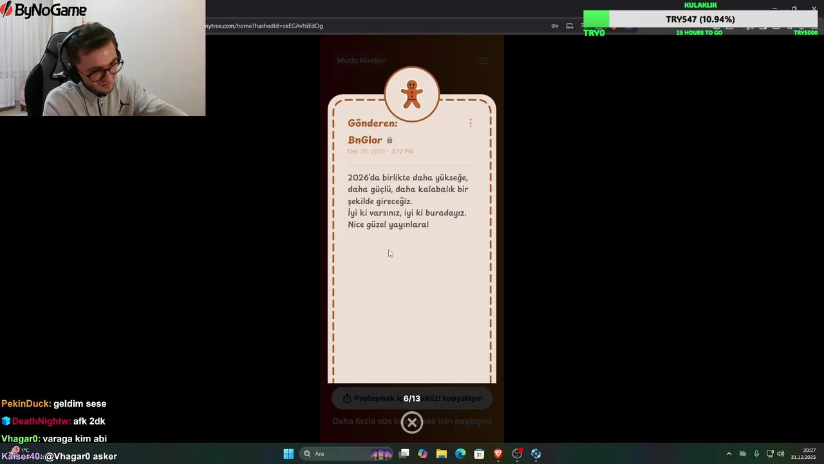The image size is (824, 464).
Task: Click the taskbar Ara search box
Action: tap(348, 454)
